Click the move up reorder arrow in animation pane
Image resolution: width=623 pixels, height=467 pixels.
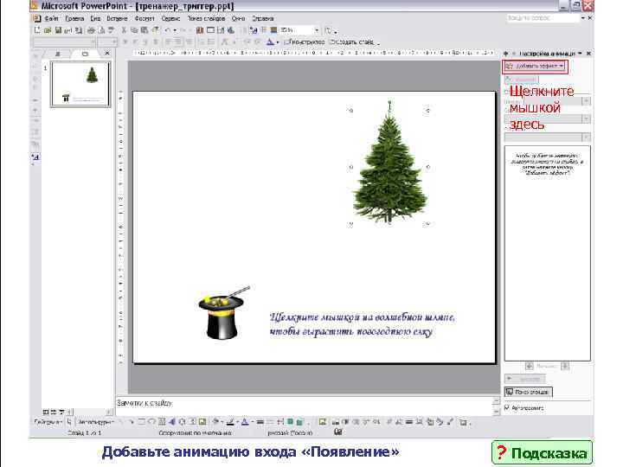[530, 366]
